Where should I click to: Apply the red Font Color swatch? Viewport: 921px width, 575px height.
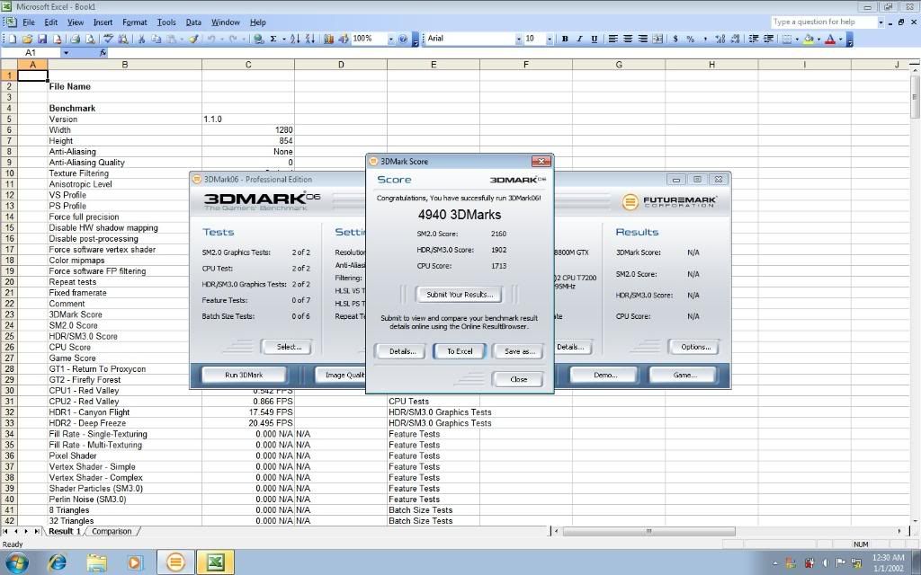[830, 39]
